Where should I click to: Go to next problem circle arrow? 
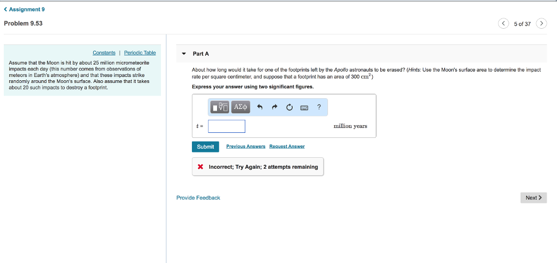point(541,24)
